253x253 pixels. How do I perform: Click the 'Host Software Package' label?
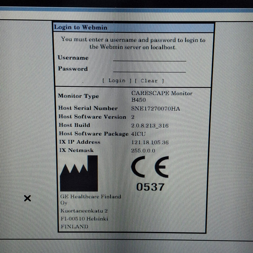point(94,134)
